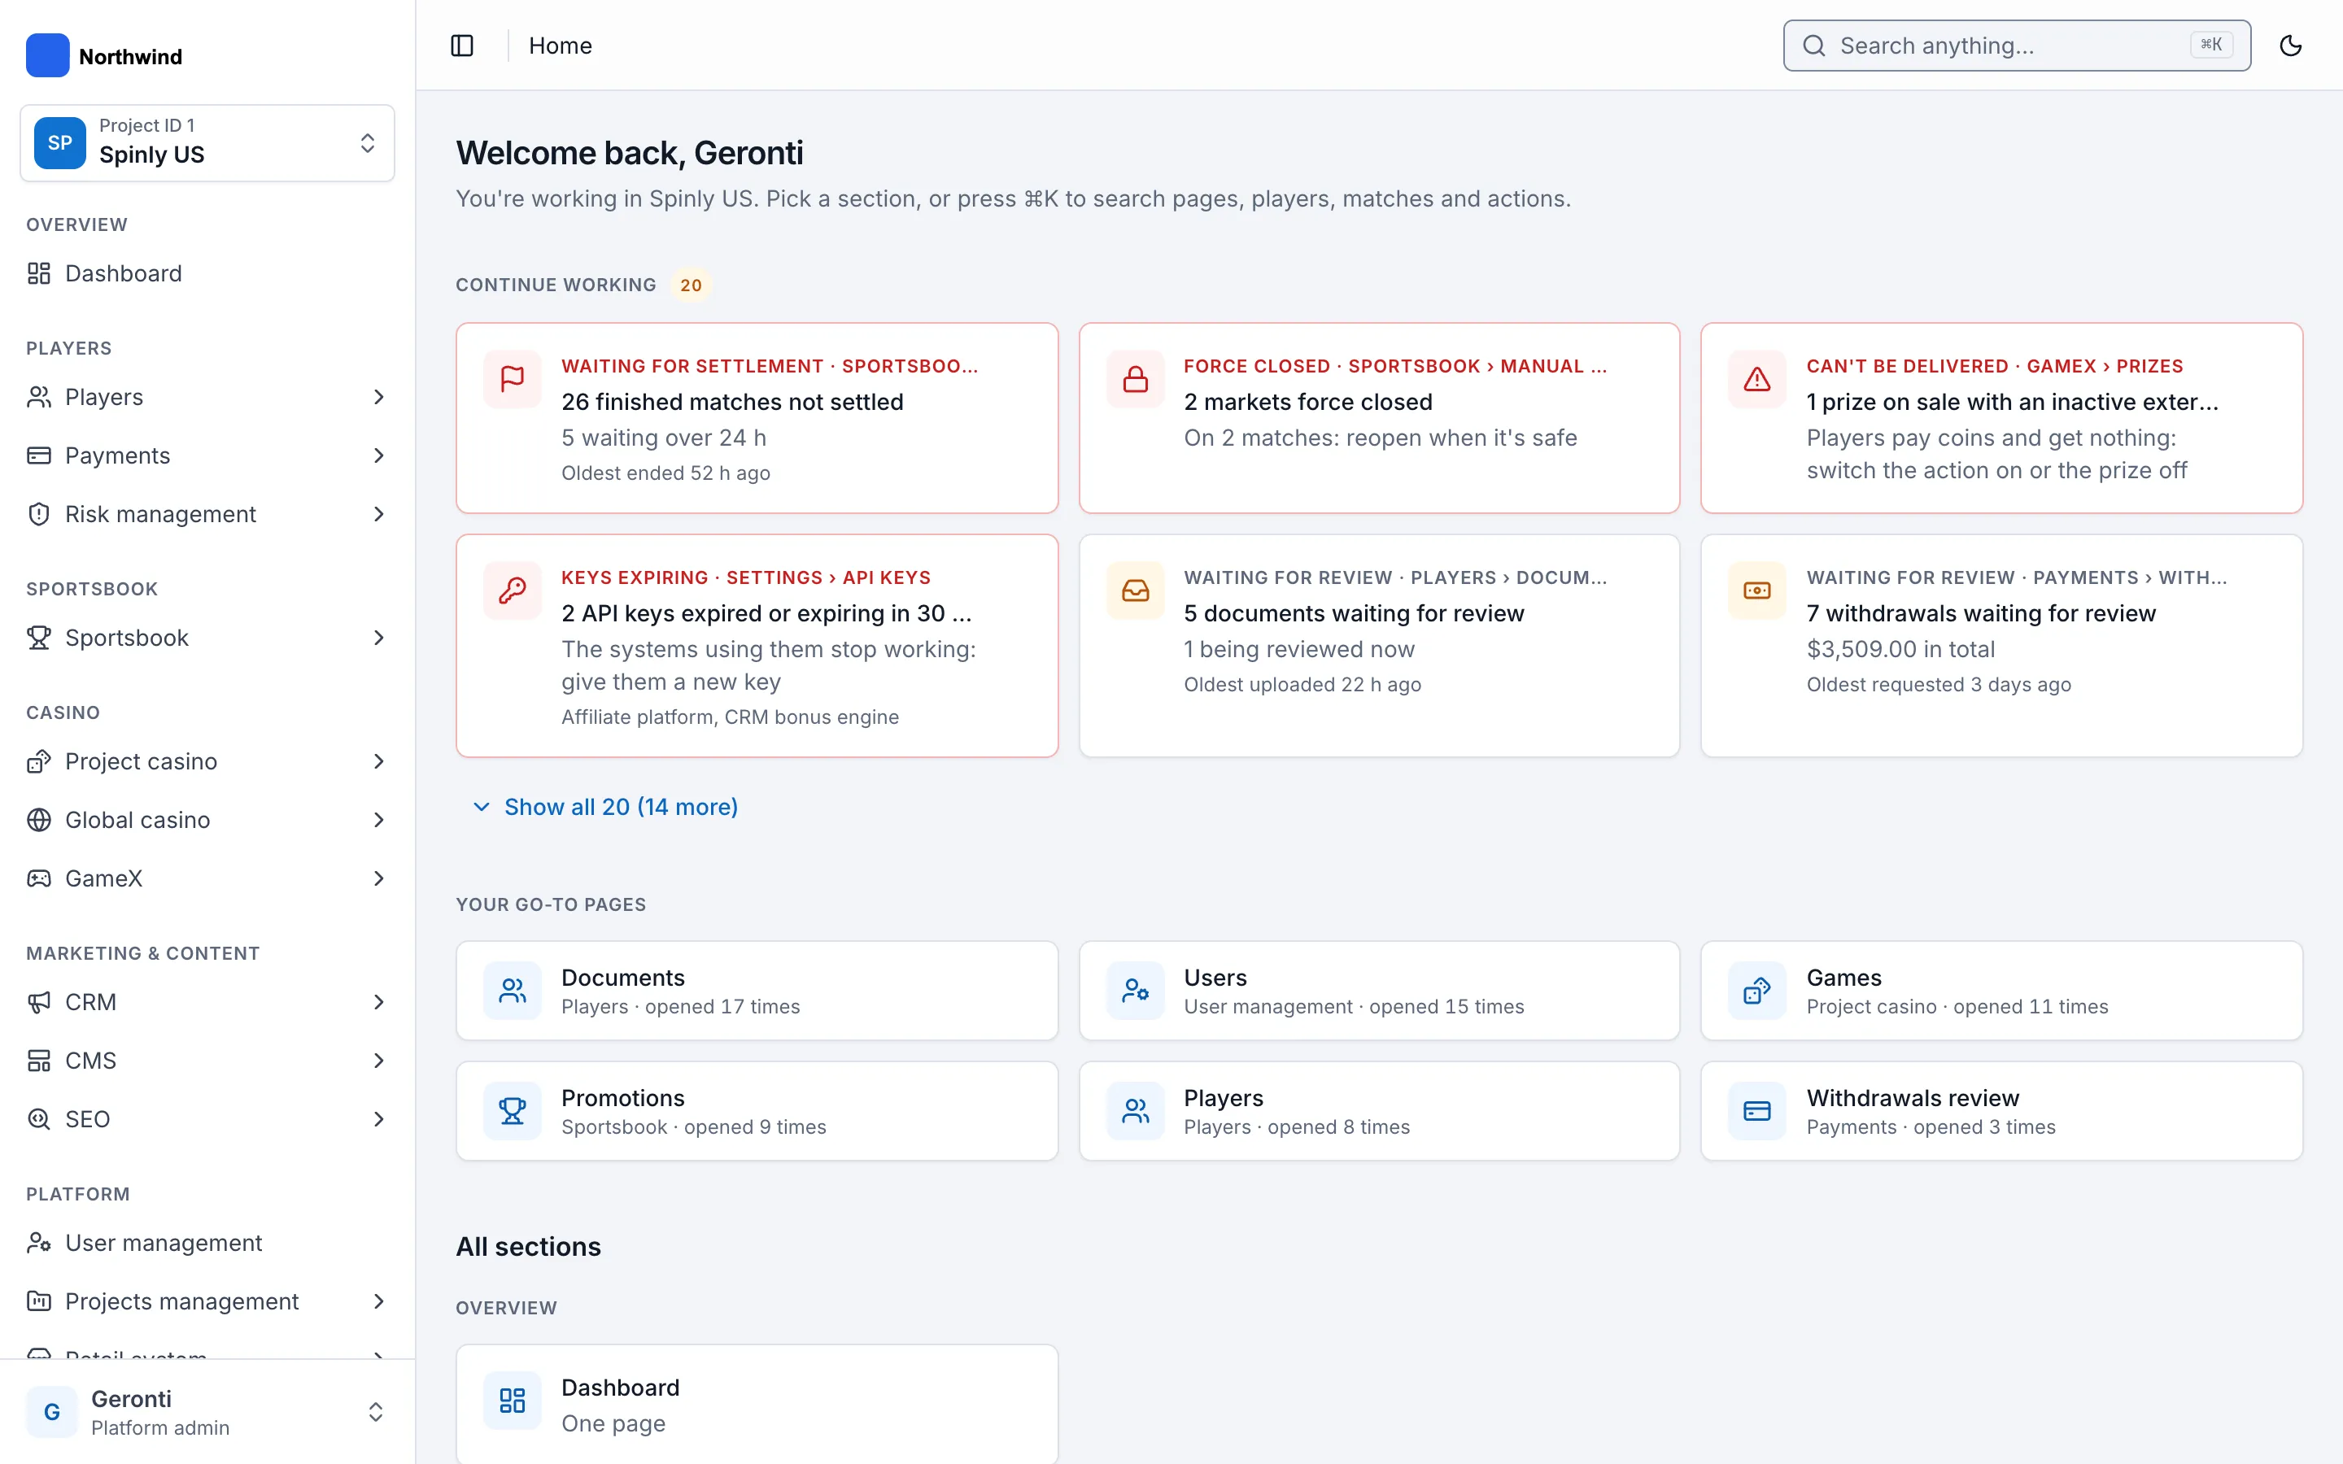Click the 2 markets force closed title
Image resolution: width=2343 pixels, height=1464 pixels.
[x=1307, y=402]
